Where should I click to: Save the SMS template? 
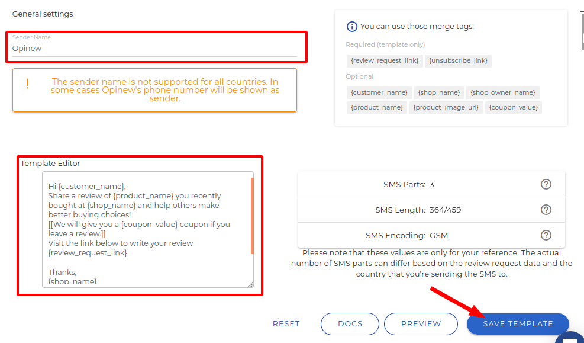(x=518, y=324)
